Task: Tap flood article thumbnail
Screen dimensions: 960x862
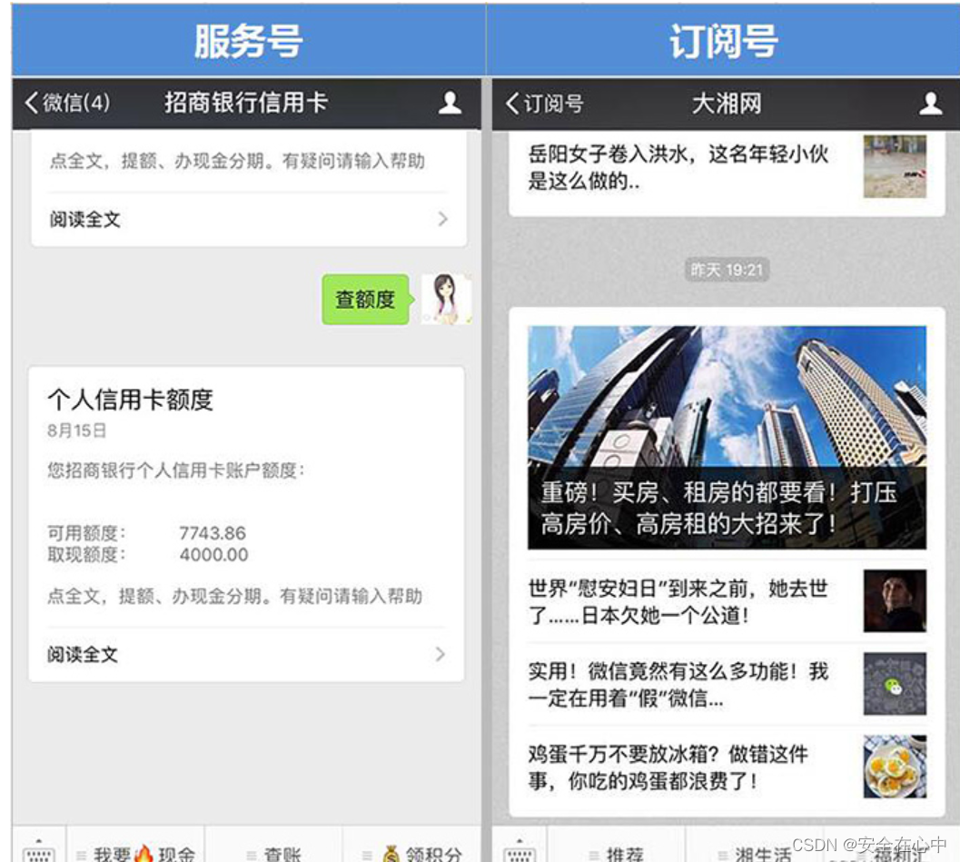Action: (x=895, y=166)
